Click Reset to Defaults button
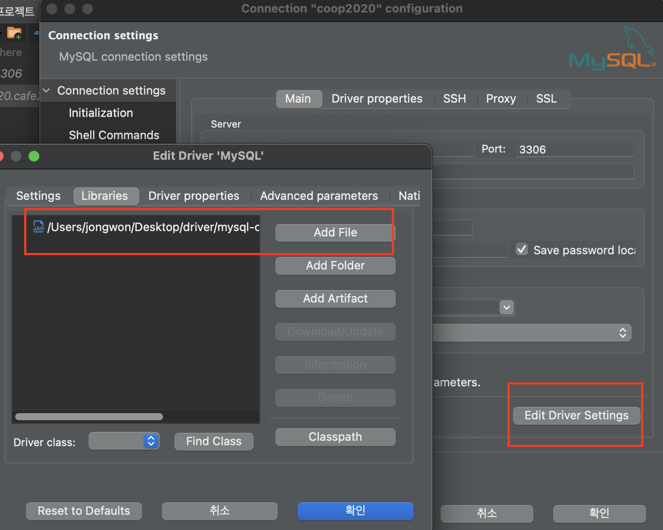Viewport: 663px width, 530px height. pos(84,511)
